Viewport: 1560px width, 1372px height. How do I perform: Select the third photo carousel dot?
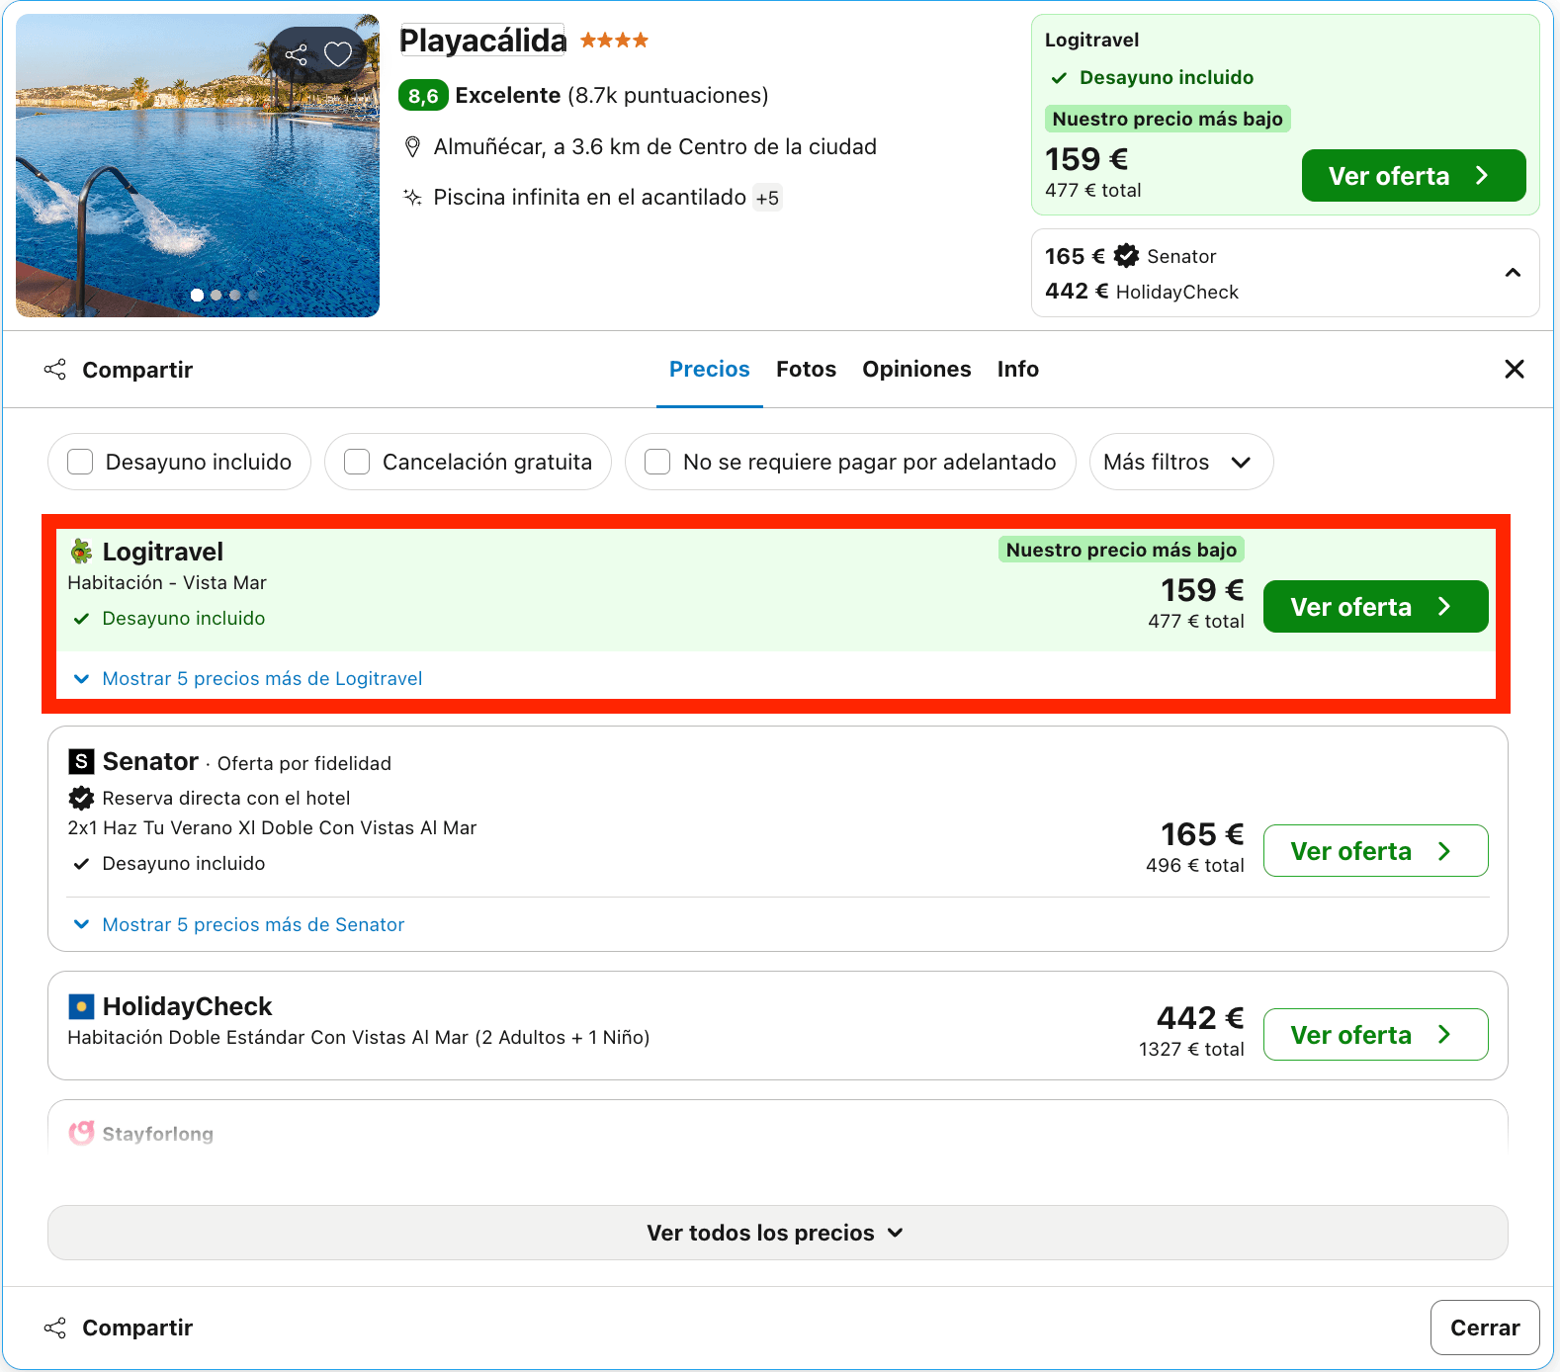[x=234, y=295]
